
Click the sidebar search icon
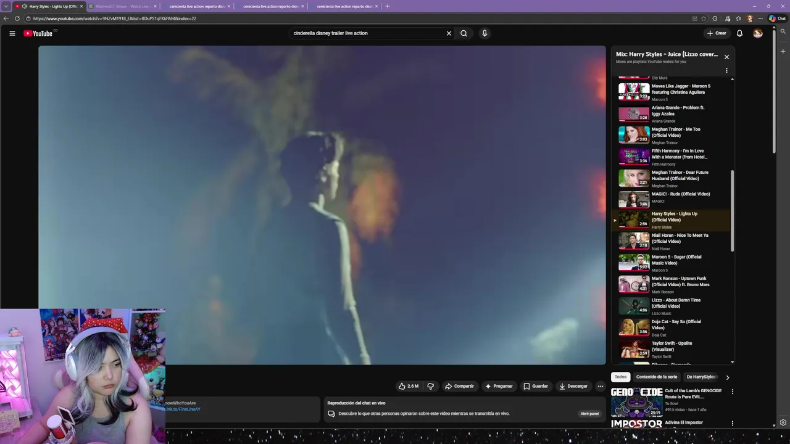coord(783,31)
